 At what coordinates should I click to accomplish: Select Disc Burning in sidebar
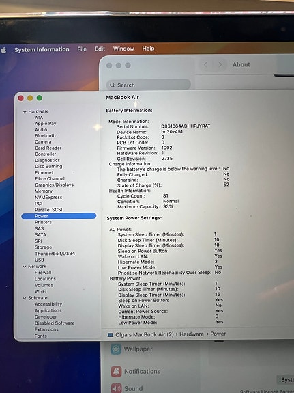pos(48,166)
